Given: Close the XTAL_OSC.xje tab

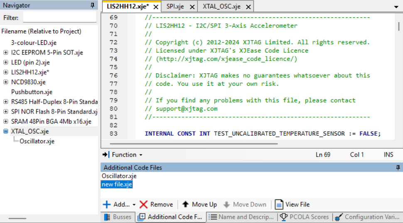Looking at the screenshot, I should tap(248, 7).
